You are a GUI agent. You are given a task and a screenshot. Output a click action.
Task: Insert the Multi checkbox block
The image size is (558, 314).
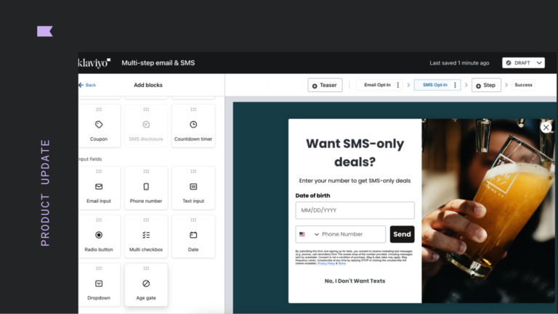146,236
